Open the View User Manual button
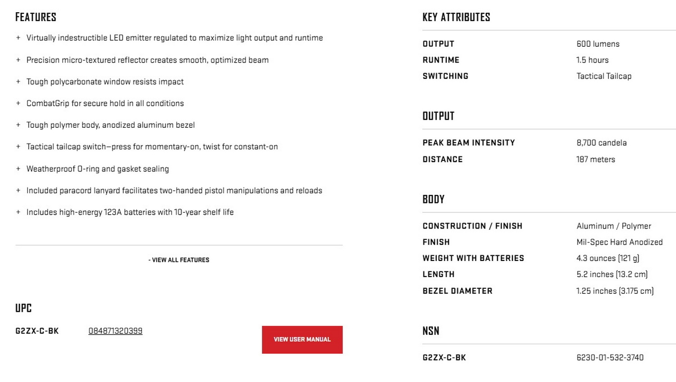This screenshot has height=382, width=676. point(302,340)
